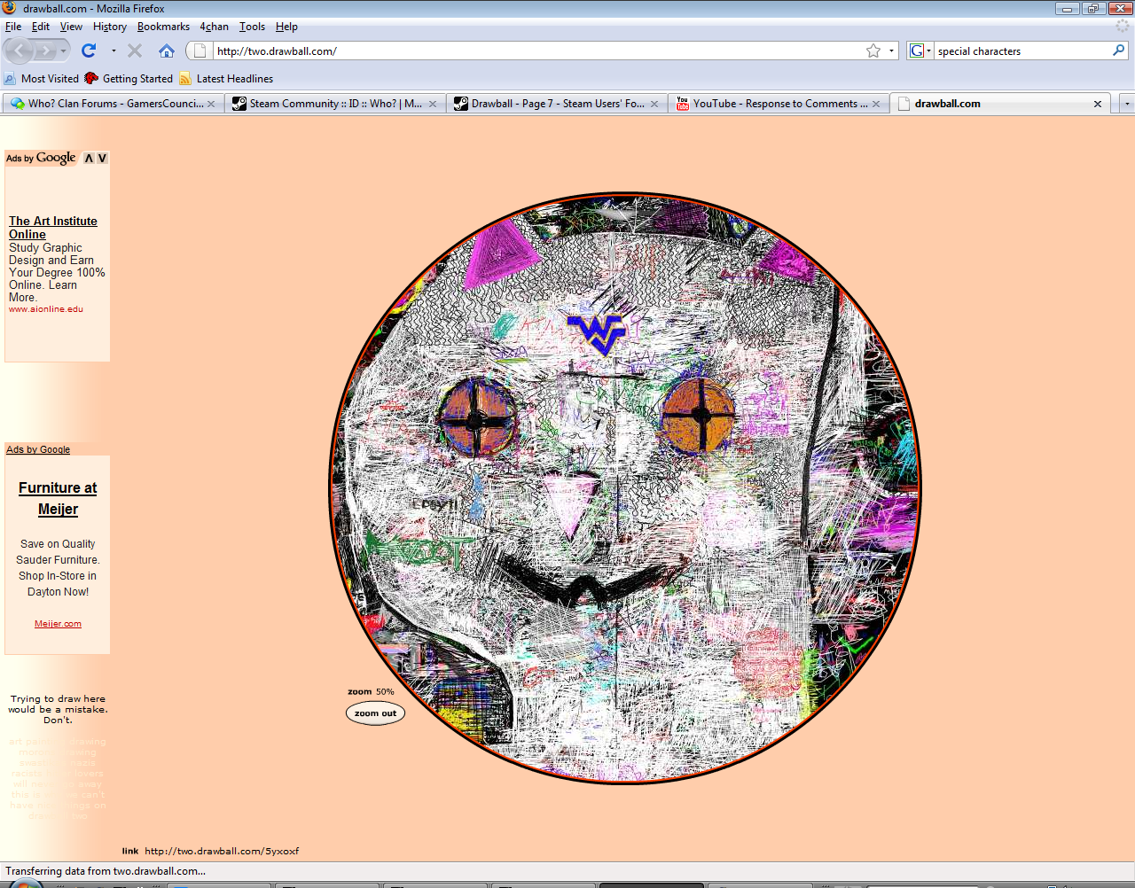Open the two.drawball.com/5yxoxf permalink

(222, 851)
